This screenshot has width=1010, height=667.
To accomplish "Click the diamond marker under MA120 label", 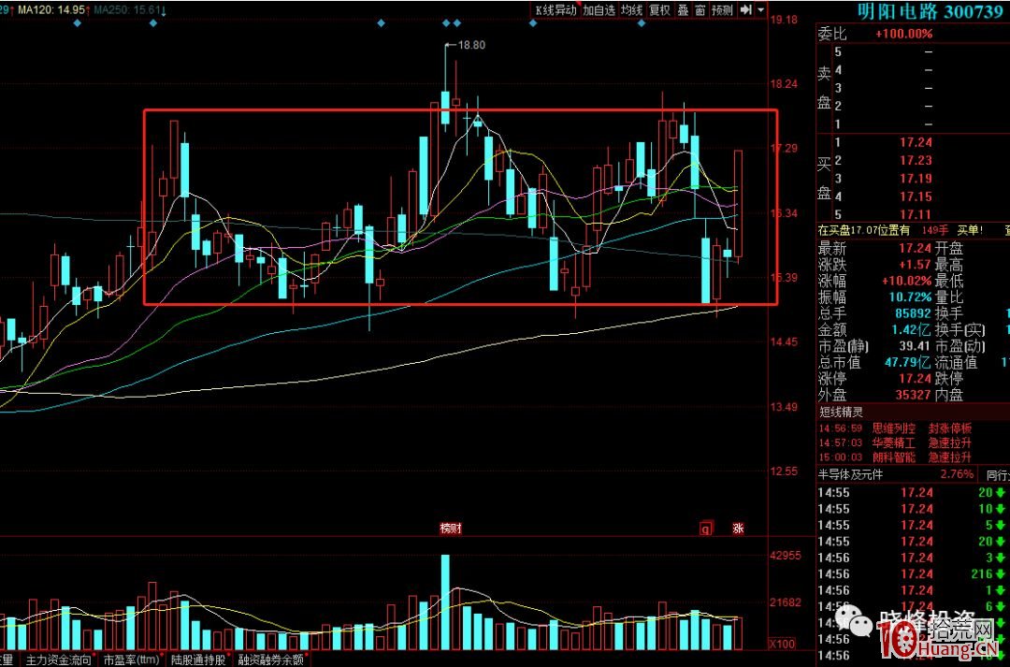I will coord(78,23).
